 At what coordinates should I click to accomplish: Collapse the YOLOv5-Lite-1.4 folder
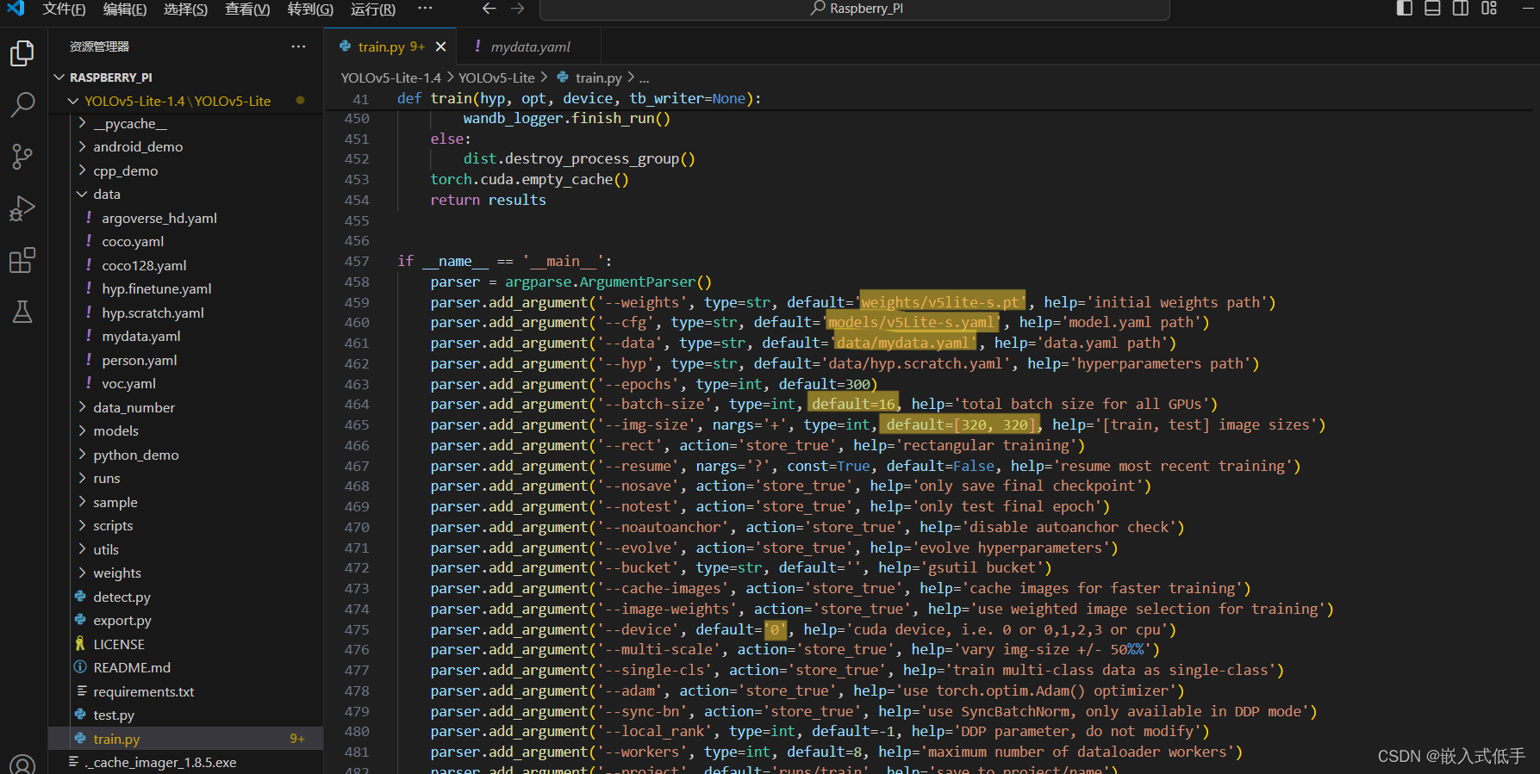pyautogui.click(x=185, y=101)
